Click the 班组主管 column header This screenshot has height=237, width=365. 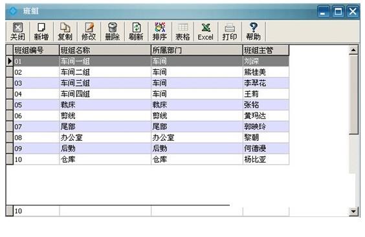tap(266, 50)
